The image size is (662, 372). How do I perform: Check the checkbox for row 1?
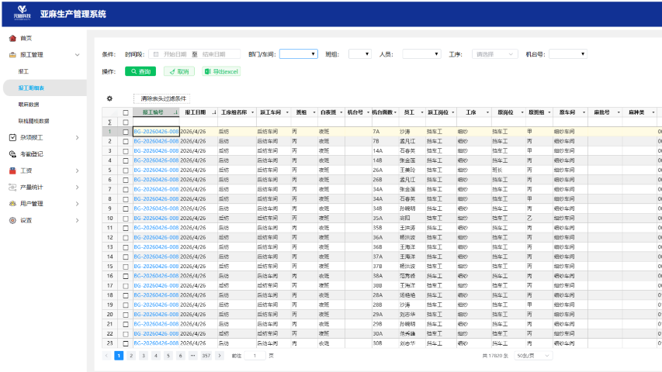point(126,132)
